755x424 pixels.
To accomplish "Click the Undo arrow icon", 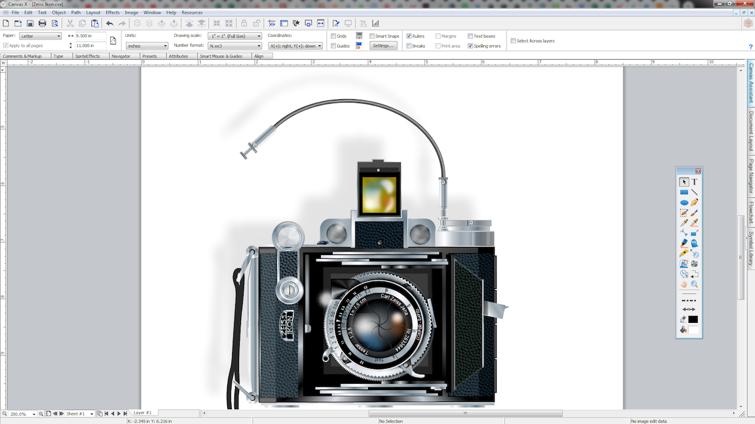I will [x=109, y=23].
